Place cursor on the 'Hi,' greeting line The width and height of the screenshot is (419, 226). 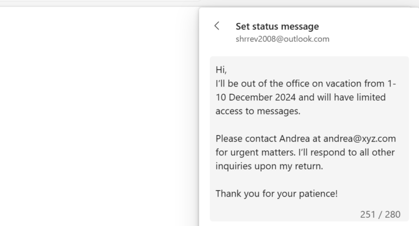point(220,70)
